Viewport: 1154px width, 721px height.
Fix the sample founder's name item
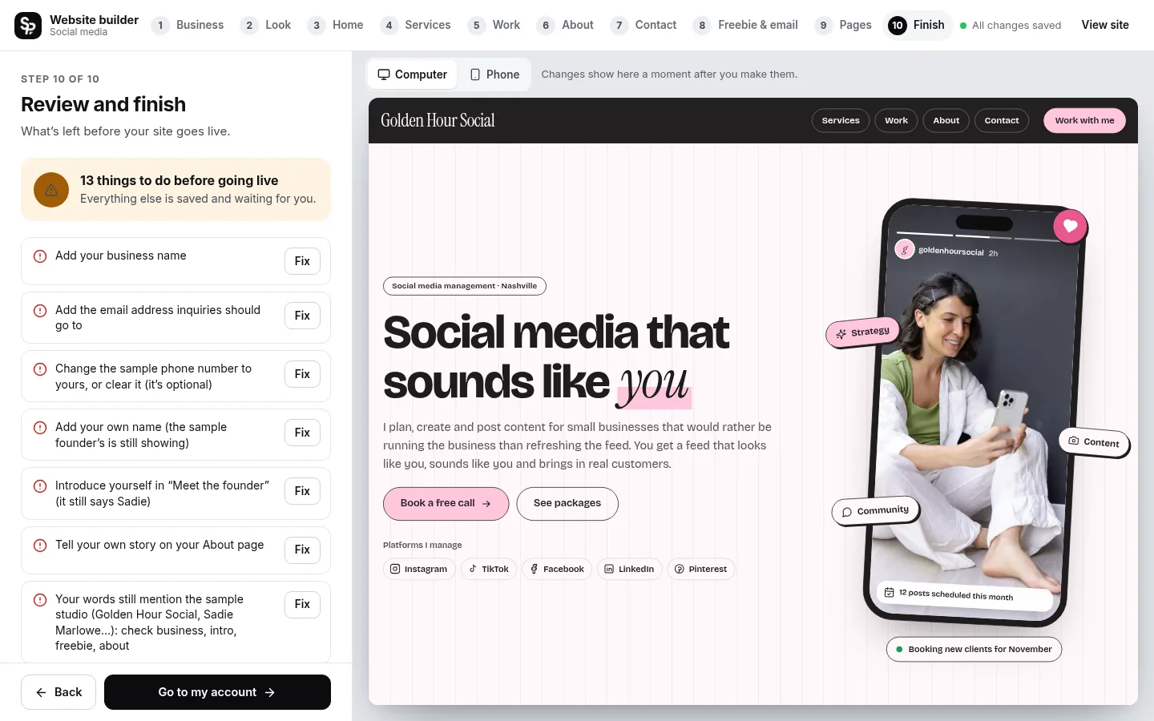click(x=302, y=433)
